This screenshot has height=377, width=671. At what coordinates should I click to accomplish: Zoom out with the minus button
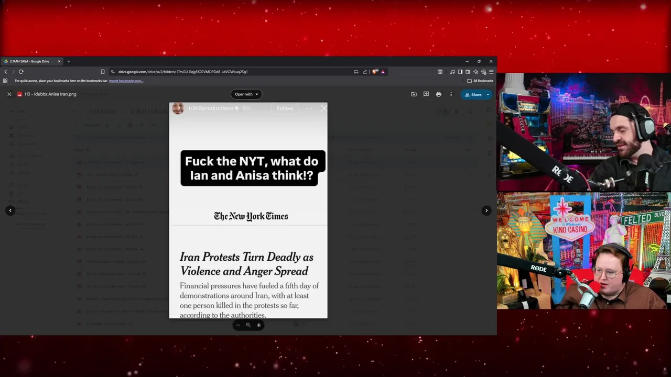click(238, 325)
